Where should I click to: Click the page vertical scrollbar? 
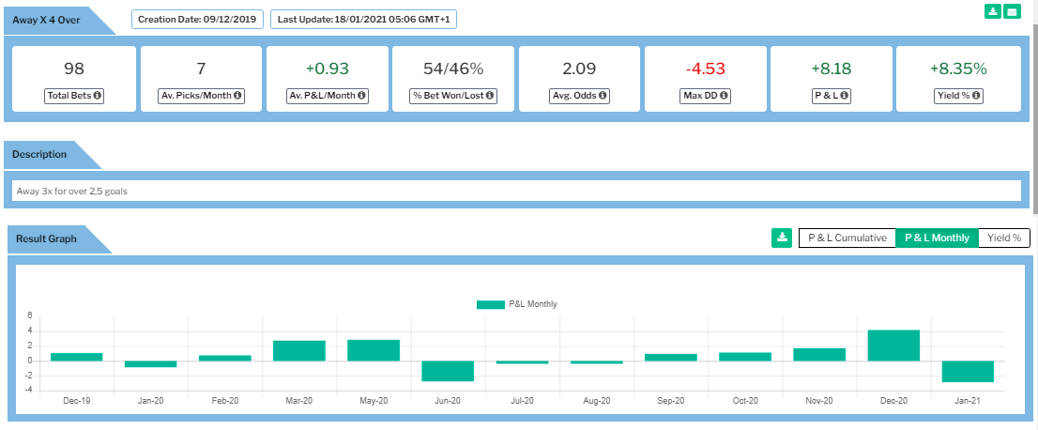pyautogui.click(x=1033, y=141)
